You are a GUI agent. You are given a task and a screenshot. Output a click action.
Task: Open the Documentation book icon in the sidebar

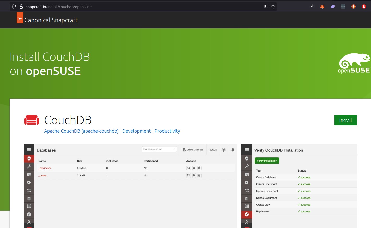[x=29, y=206]
